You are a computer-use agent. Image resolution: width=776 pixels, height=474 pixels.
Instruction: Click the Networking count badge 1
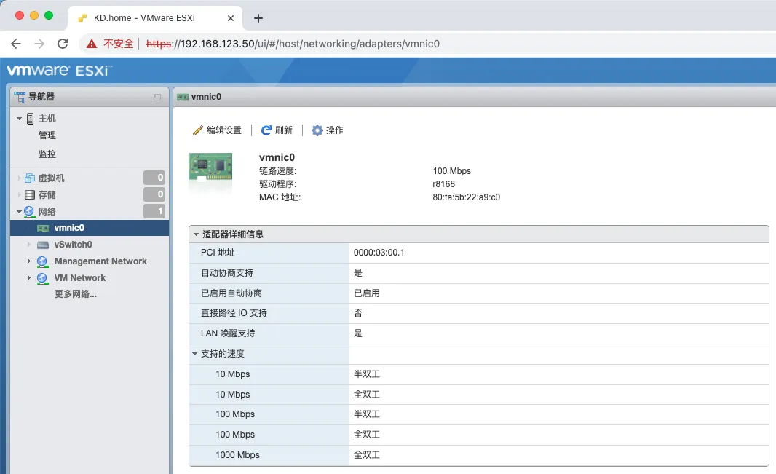click(x=154, y=211)
